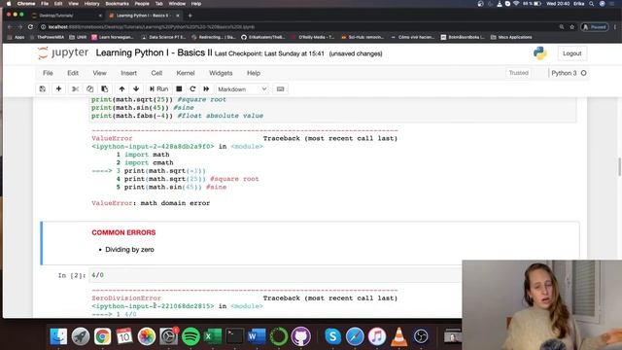Run the current cell
The width and height of the screenshot is (622, 350).
click(x=158, y=88)
